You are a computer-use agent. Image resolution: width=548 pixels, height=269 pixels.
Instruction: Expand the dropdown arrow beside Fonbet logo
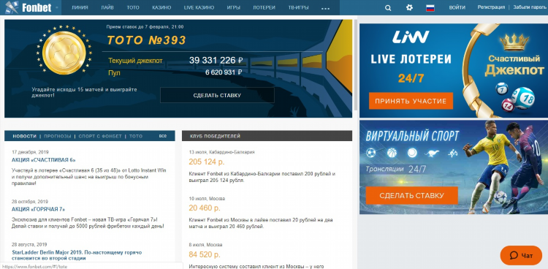tap(56, 8)
